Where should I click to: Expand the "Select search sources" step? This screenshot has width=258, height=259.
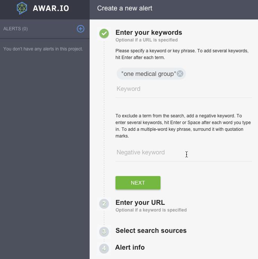point(151,231)
